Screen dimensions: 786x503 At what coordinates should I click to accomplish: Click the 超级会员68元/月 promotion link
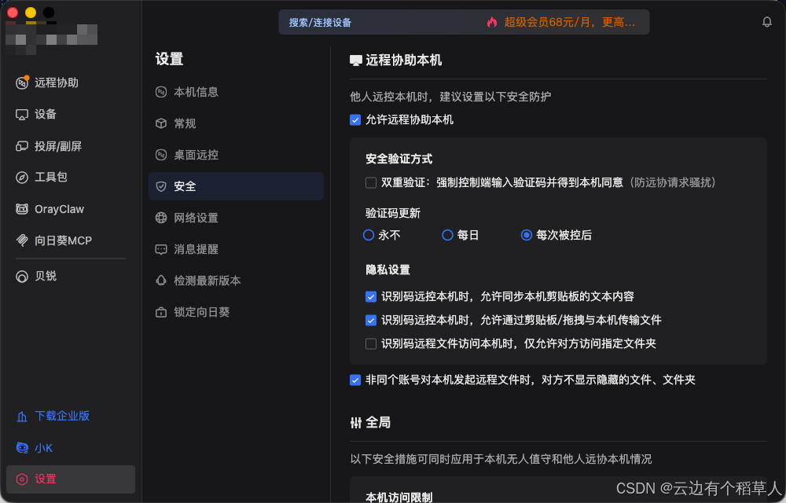(569, 22)
